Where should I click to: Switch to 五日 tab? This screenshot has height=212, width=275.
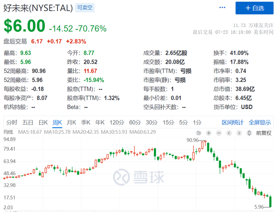click(27, 123)
